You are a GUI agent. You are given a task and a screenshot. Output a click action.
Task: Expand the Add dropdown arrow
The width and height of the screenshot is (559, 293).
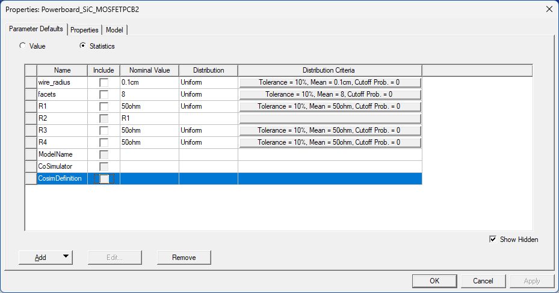[66, 256]
